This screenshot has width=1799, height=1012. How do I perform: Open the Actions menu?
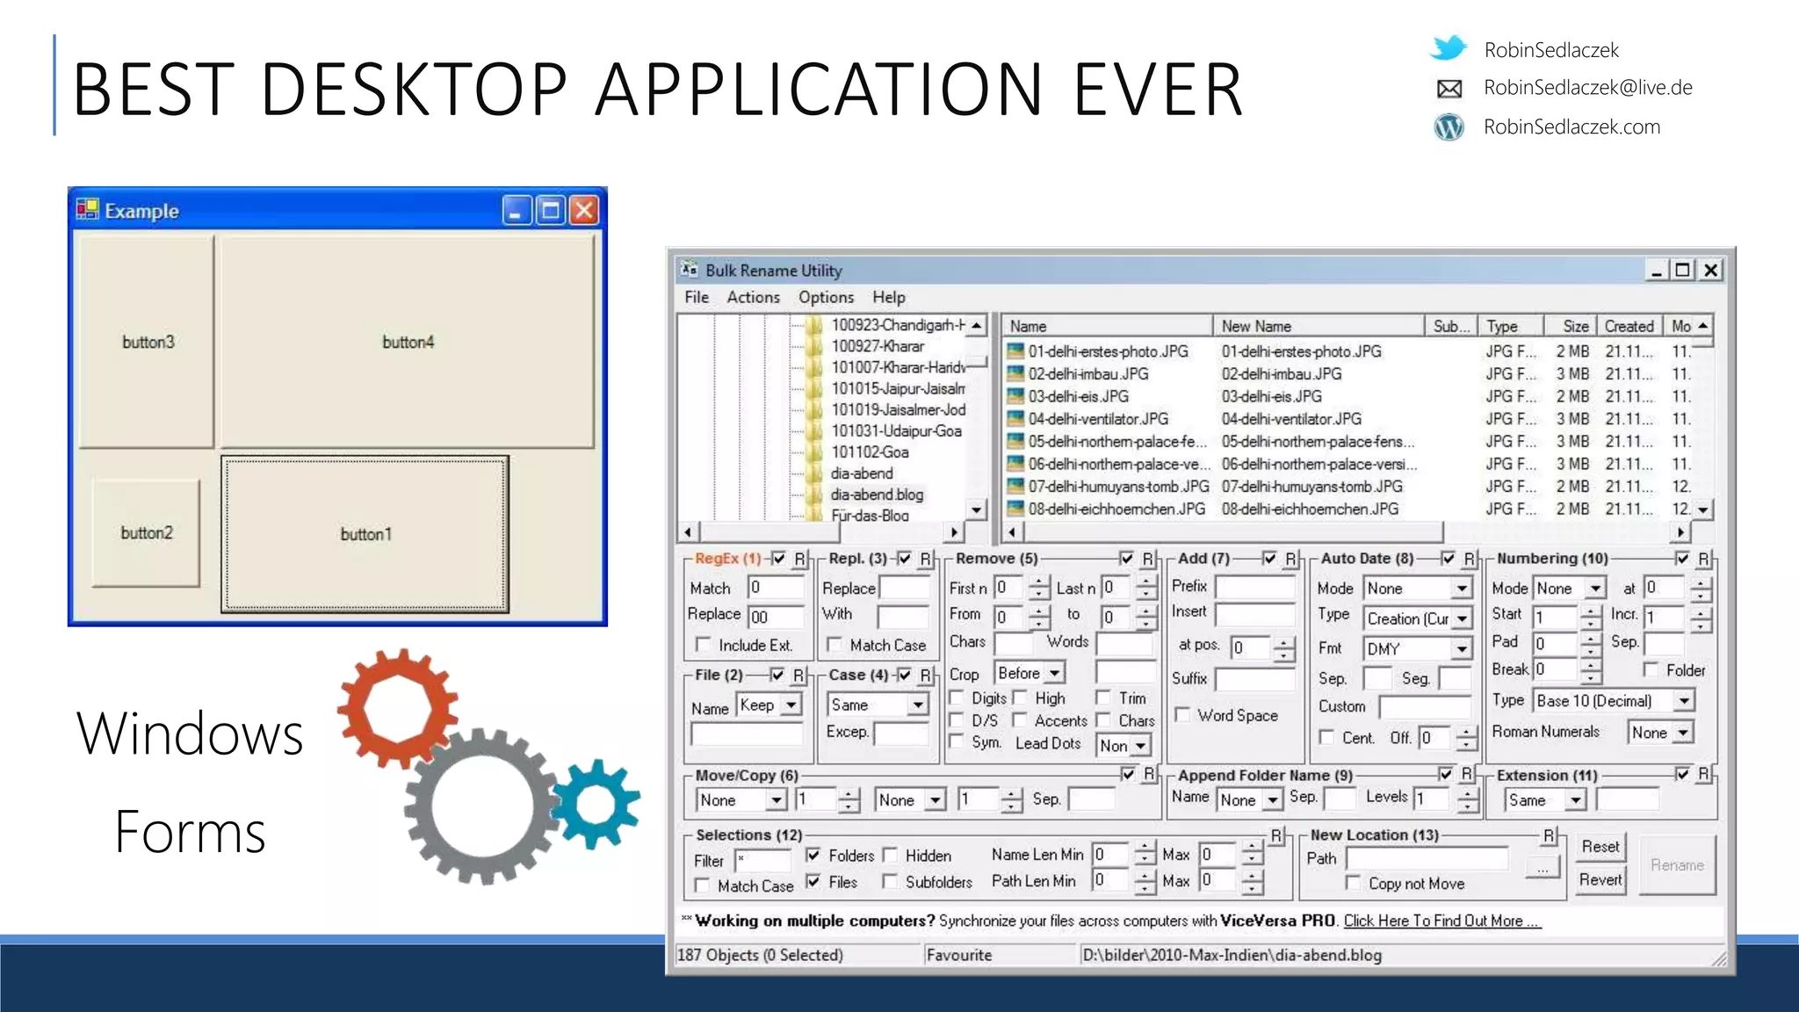tap(753, 298)
